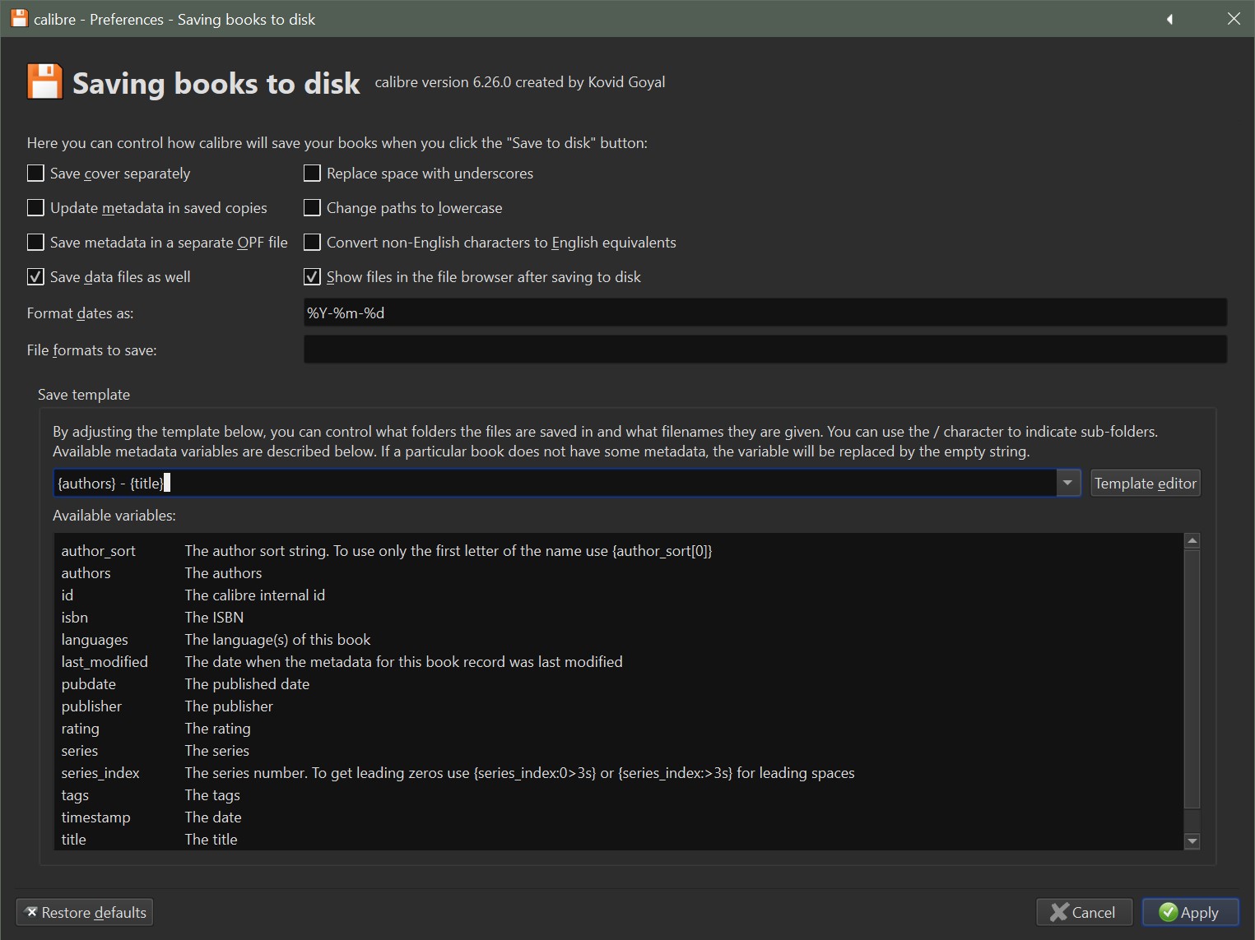This screenshot has height=940, width=1255.
Task: Apply the saving preferences
Action: pos(1190,912)
